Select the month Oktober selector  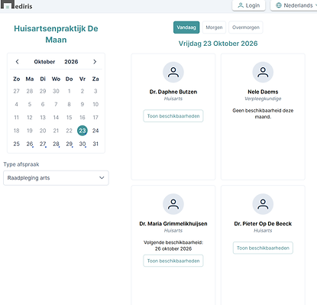[x=44, y=62]
